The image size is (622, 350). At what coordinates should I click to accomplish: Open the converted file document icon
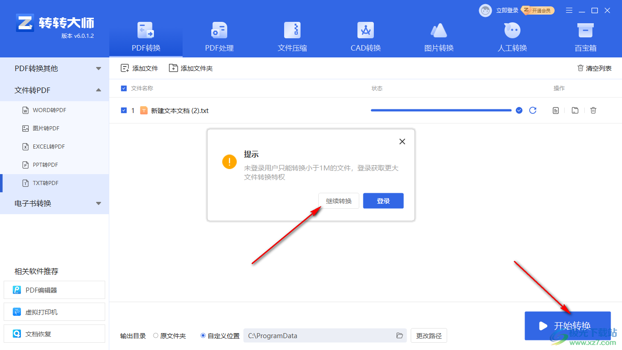coord(556,110)
